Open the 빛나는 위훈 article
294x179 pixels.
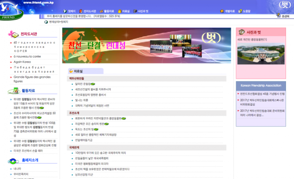pos(82,100)
